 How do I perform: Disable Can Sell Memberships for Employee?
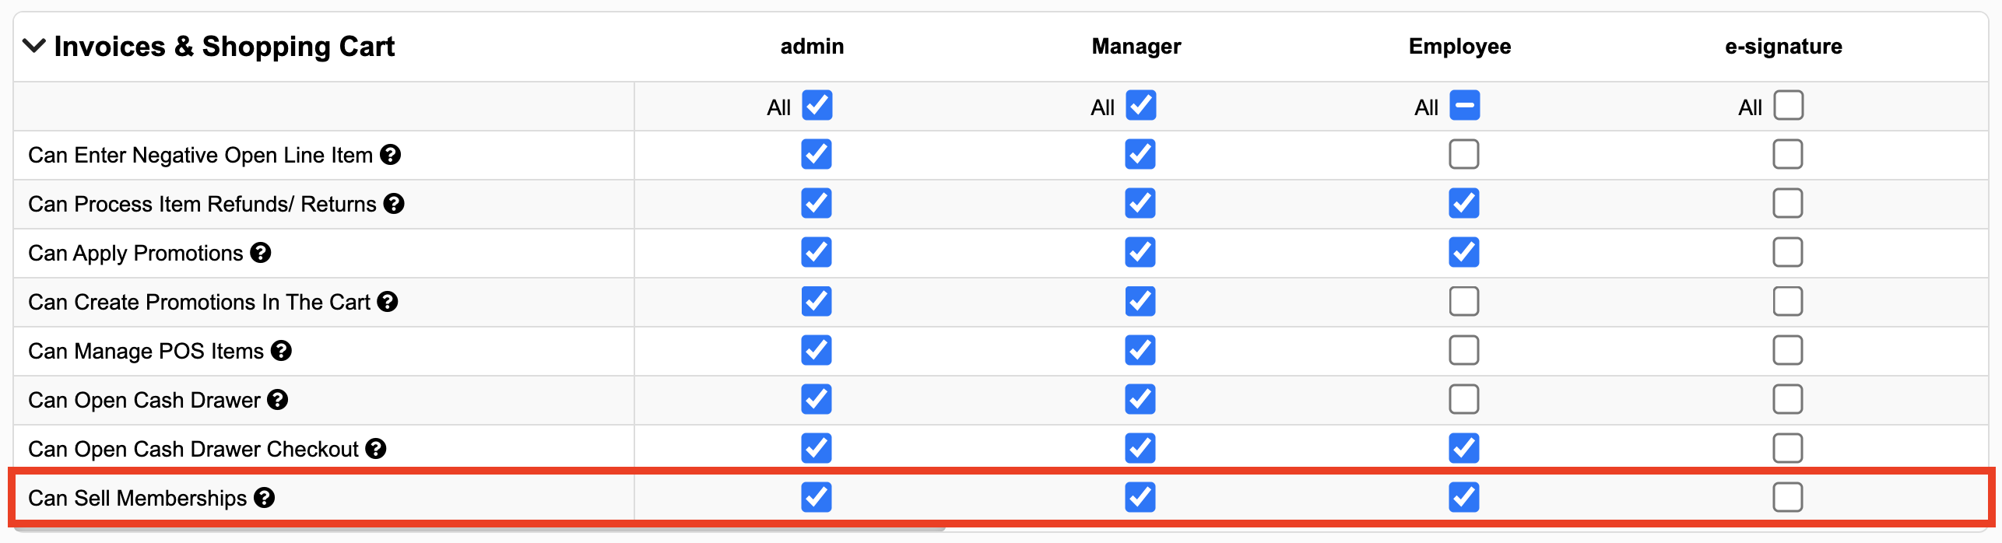coord(1464,498)
